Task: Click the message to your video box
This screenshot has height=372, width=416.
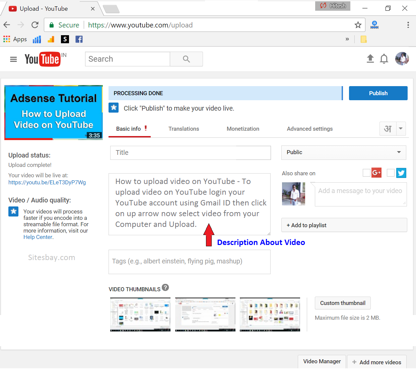Action: click(361, 194)
